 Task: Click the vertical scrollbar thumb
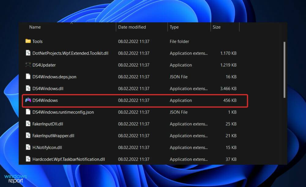coord(284,70)
